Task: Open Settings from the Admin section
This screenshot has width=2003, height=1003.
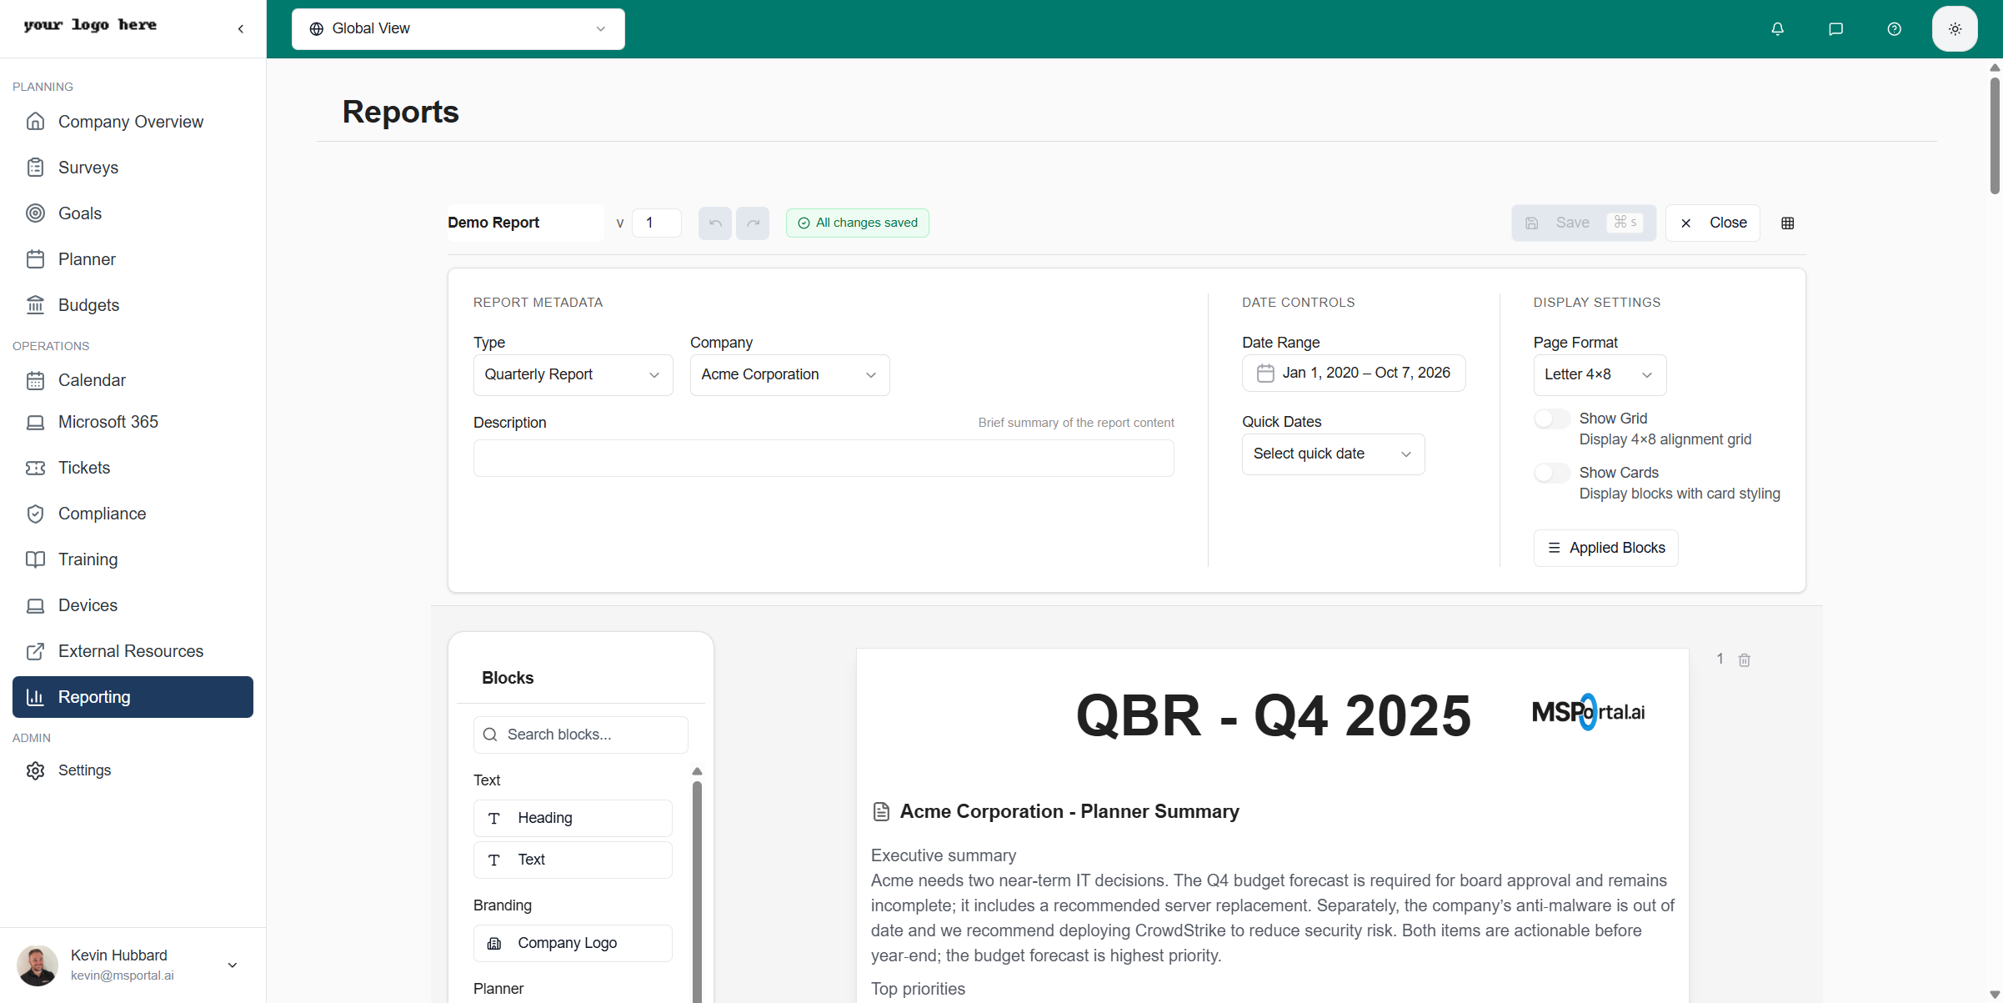Action: point(85,770)
